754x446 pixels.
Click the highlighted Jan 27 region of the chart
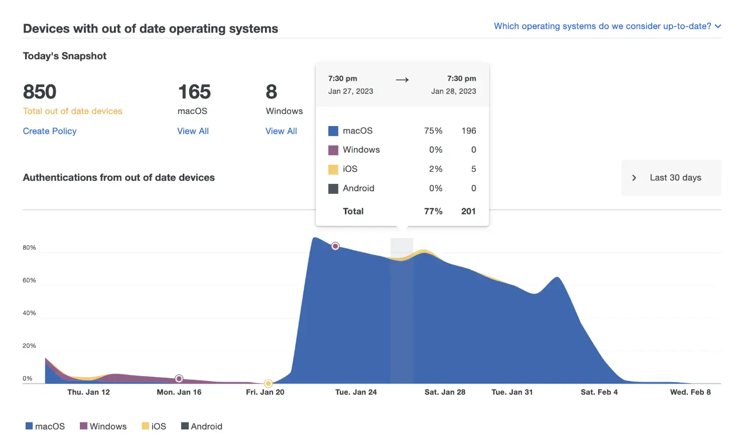tap(402, 301)
